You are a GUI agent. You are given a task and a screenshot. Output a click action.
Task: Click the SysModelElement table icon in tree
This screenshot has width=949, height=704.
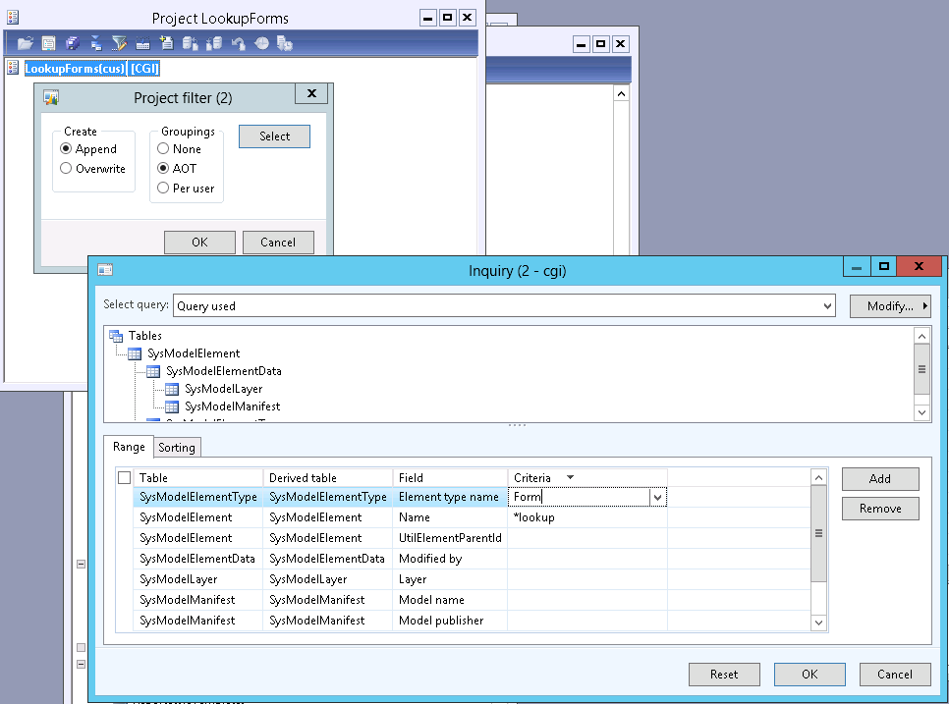135,353
